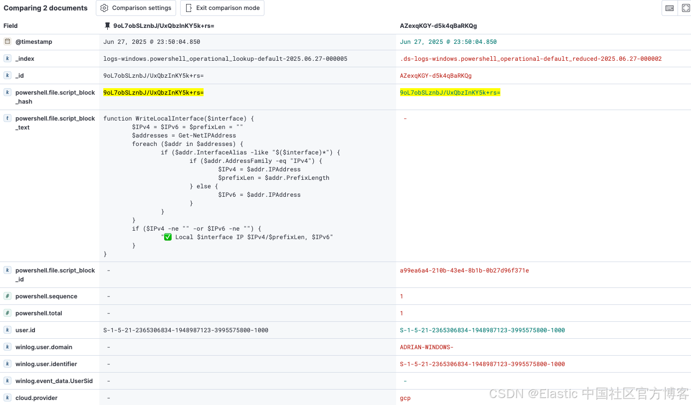
Task: Click powershell.file.script_block_text field name
Action: pyautogui.click(x=55, y=123)
